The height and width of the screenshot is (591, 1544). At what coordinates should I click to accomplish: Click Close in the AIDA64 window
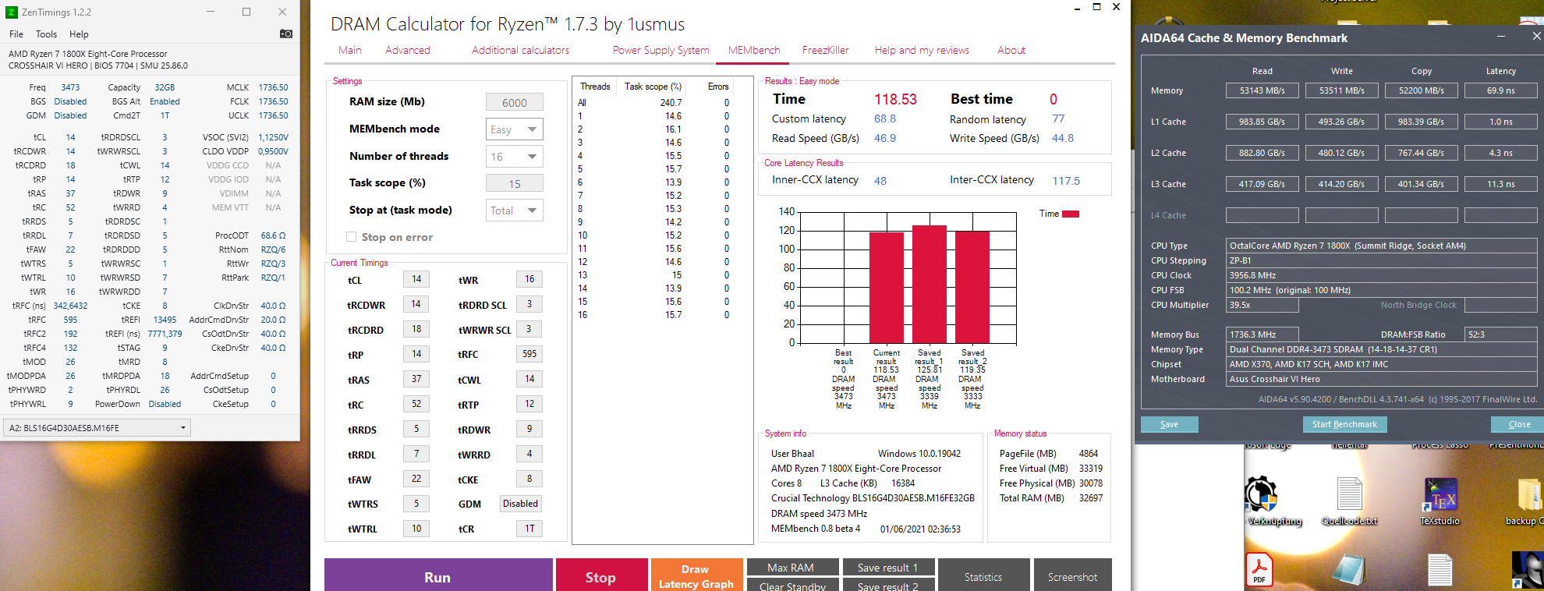tap(1518, 424)
